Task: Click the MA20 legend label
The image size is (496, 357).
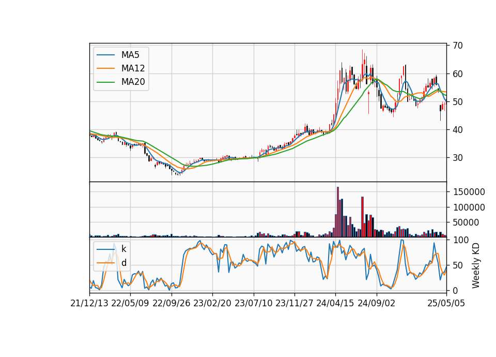Action: click(x=133, y=82)
